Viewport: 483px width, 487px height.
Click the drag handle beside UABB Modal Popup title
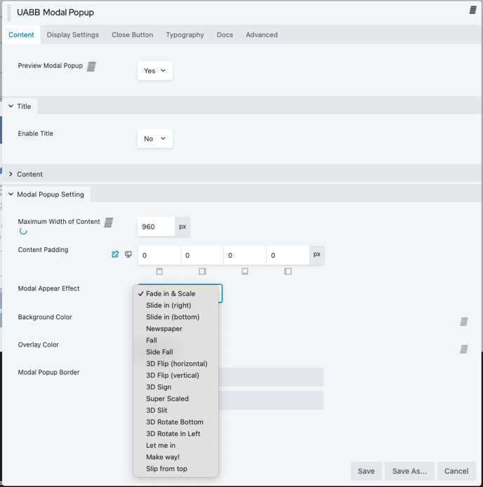click(x=8, y=12)
